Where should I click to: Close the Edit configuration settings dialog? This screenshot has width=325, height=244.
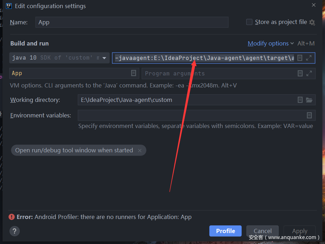click(x=313, y=5)
